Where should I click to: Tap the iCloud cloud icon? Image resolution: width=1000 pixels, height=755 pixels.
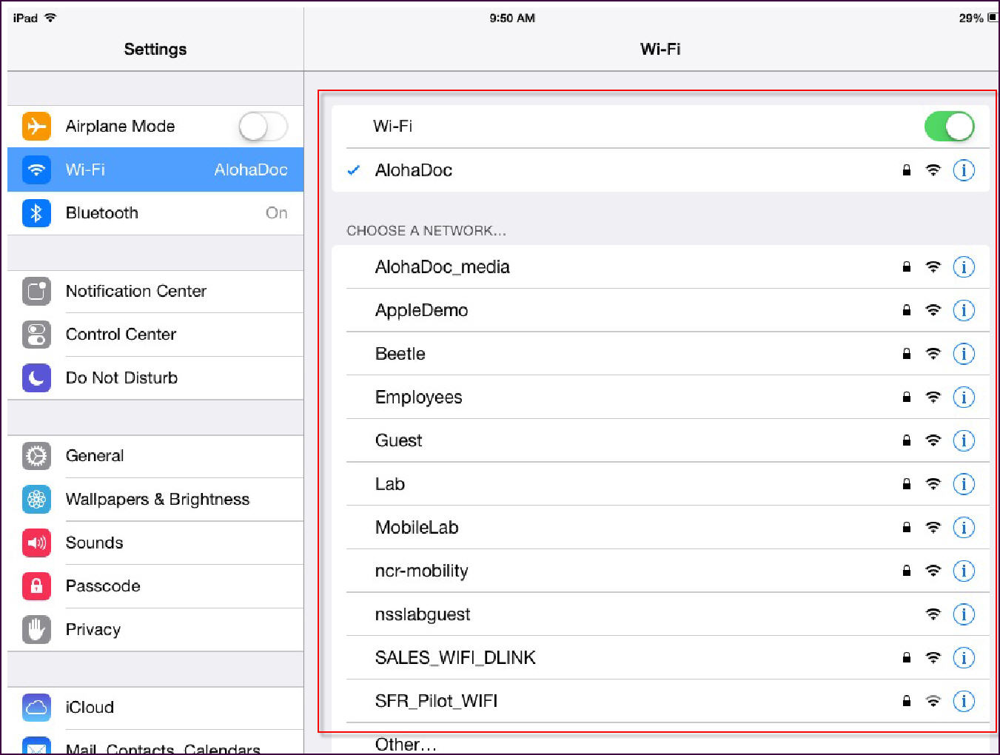click(x=36, y=708)
